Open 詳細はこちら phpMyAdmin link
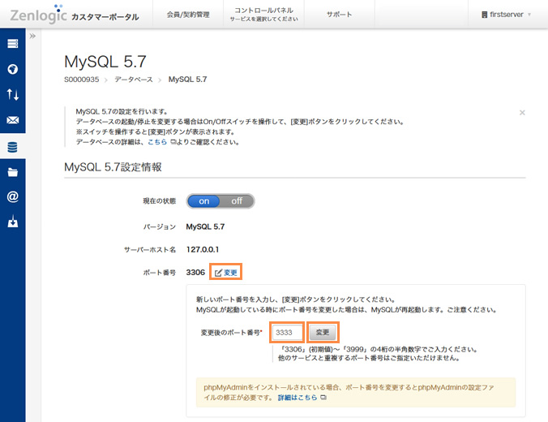The width and height of the screenshot is (548, 422). tap(298, 398)
